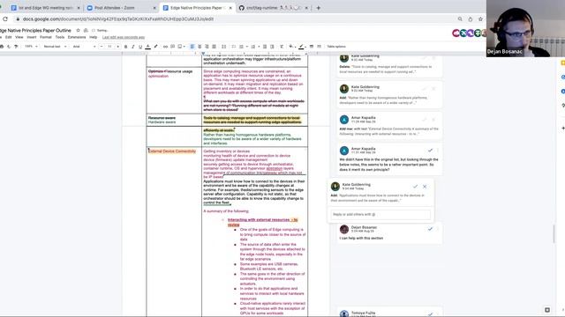Move document to folder icon
565x317 pixels.
click(x=86, y=31)
